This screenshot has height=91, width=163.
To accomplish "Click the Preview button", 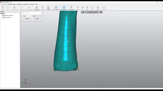I will (x=27, y=19).
